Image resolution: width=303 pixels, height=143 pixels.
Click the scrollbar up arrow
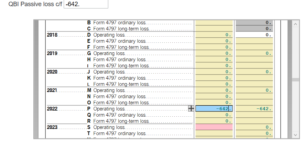[x=294, y=24]
